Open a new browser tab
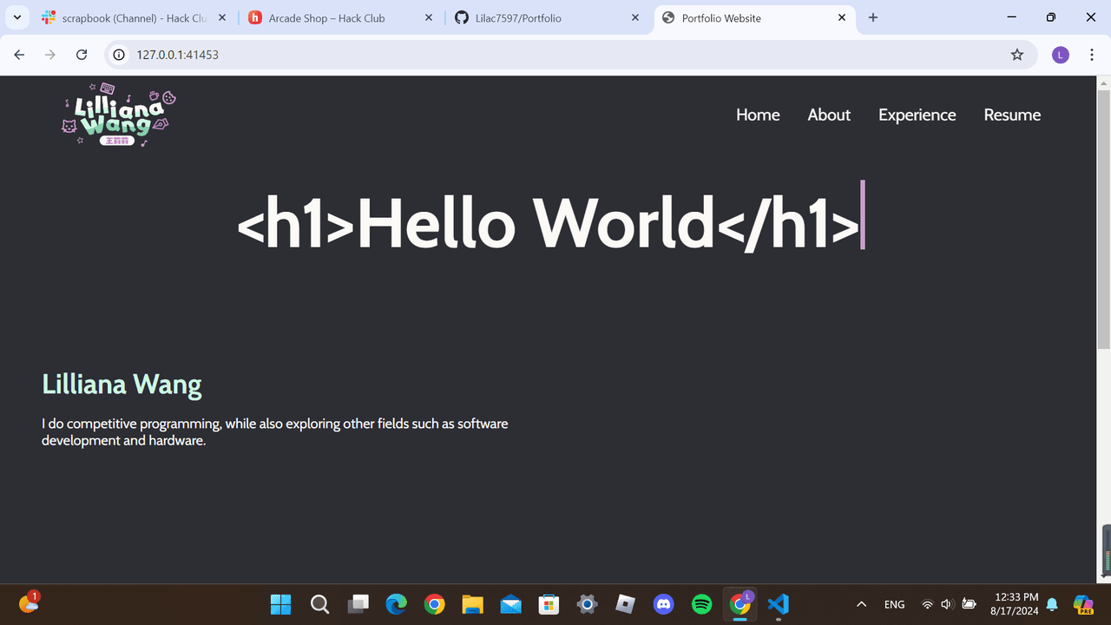The height and width of the screenshot is (625, 1111). pyautogui.click(x=873, y=17)
